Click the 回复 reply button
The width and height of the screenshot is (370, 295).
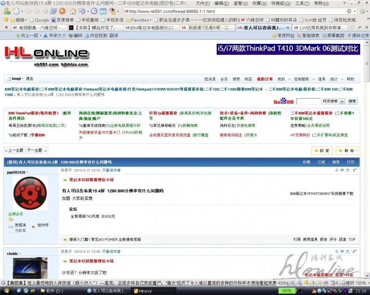click(322, 150)
